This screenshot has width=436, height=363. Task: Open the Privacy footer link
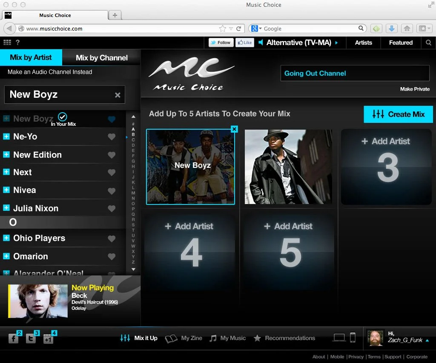356,357
